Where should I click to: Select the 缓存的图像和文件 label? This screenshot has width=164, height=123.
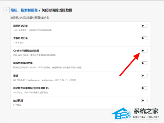[x=23, y=63]
